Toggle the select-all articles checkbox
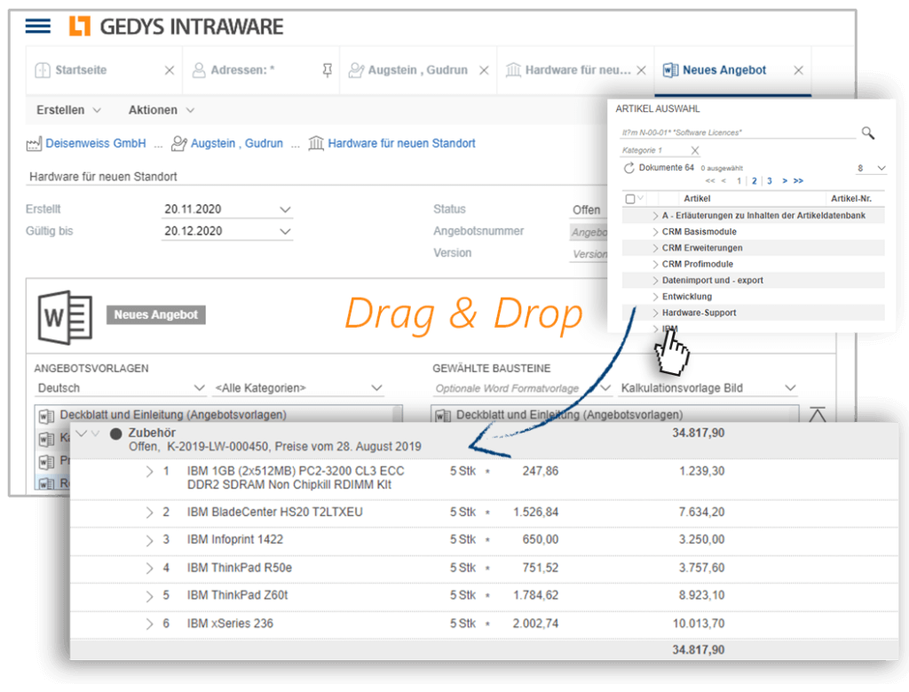The width and height of the screenshot is (909, 692). [x=630, y=199]
